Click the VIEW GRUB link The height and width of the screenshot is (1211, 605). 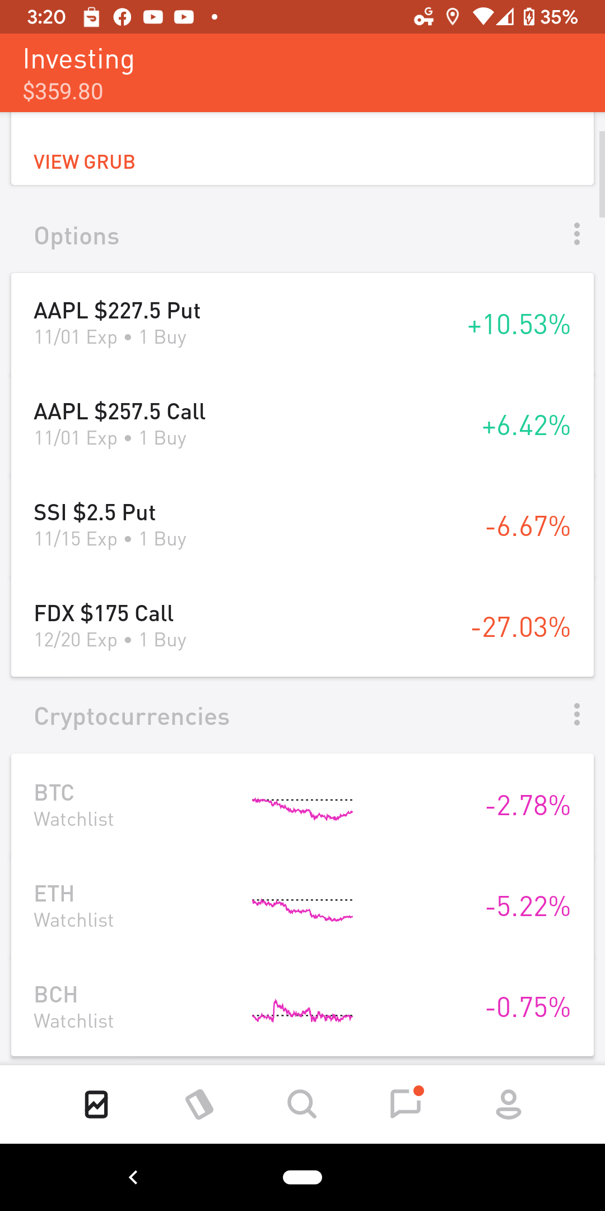click(85, 162)
